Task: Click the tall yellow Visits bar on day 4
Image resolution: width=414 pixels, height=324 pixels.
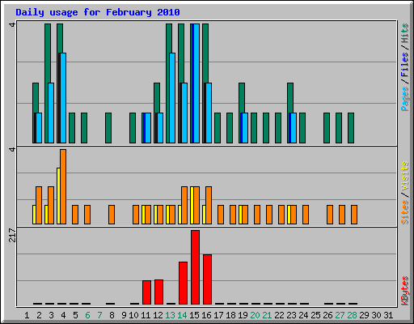Action: pyautogui.click(x=58, y=196)
